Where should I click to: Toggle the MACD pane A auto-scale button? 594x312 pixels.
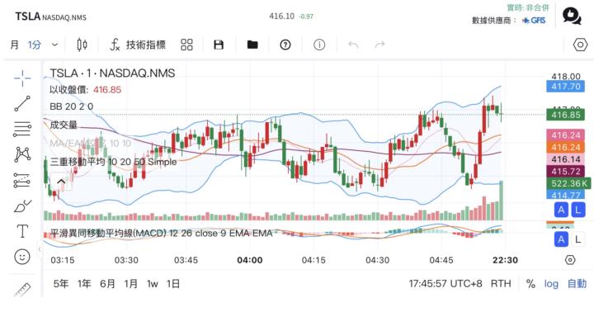pos(561,239)
